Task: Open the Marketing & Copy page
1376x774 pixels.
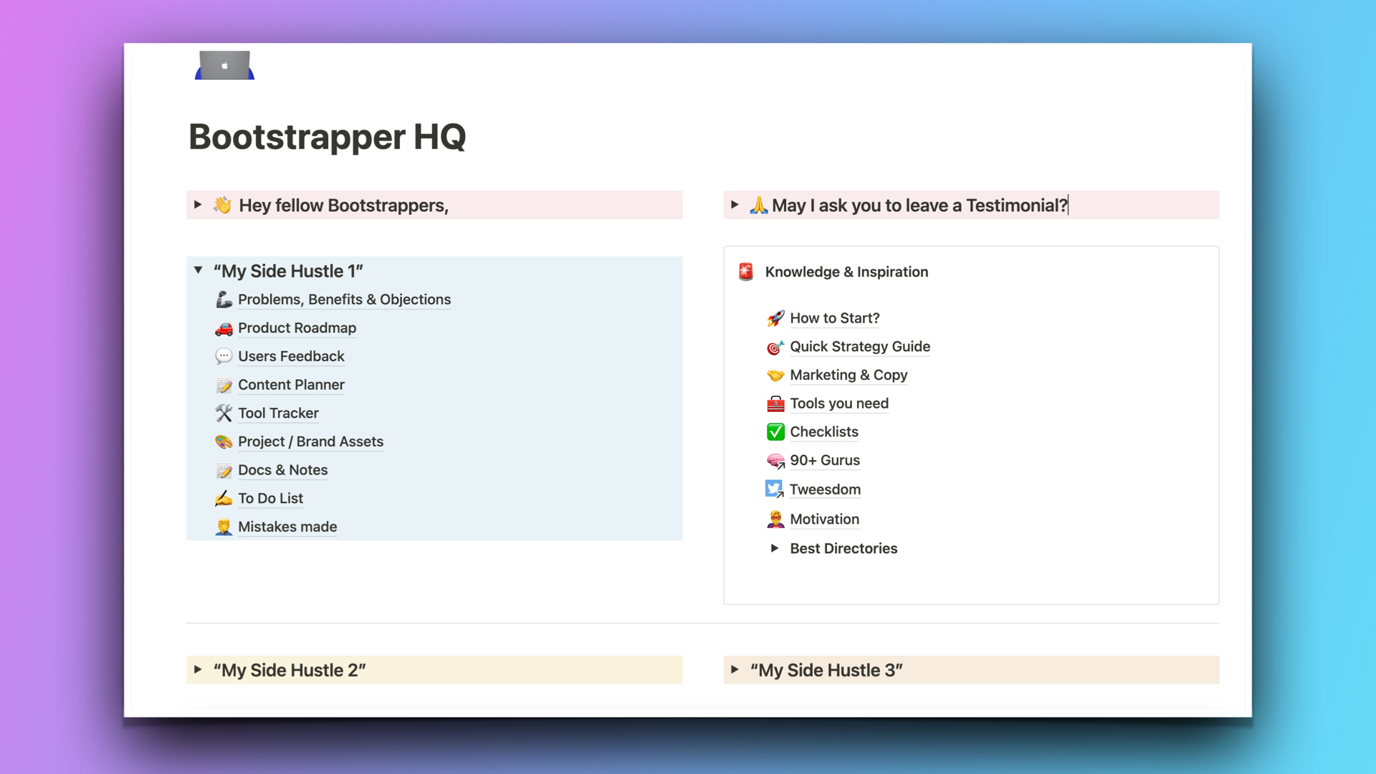Action: 849,375
